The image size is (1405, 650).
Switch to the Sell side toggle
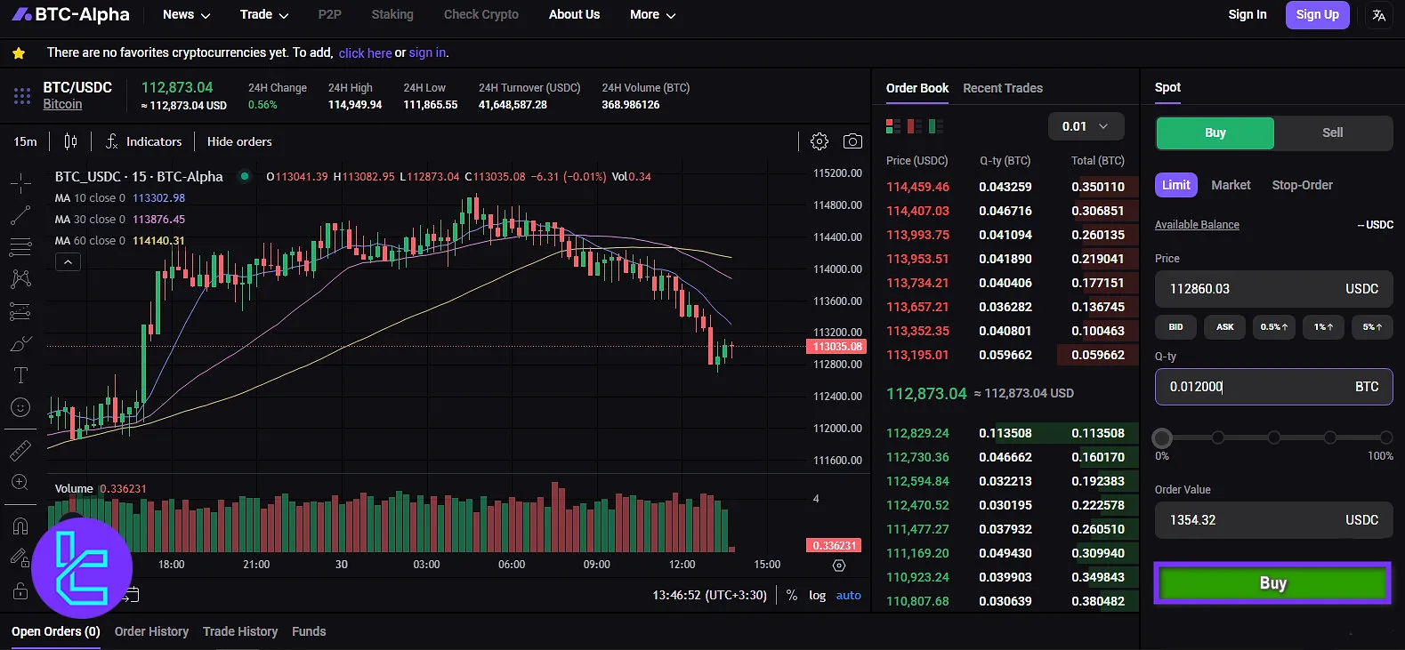point(1332,132)
